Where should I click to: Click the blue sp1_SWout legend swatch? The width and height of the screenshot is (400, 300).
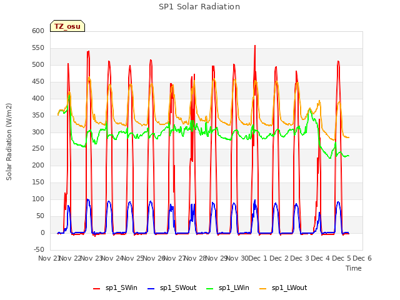pyautogui.click(x=151, y=289)
